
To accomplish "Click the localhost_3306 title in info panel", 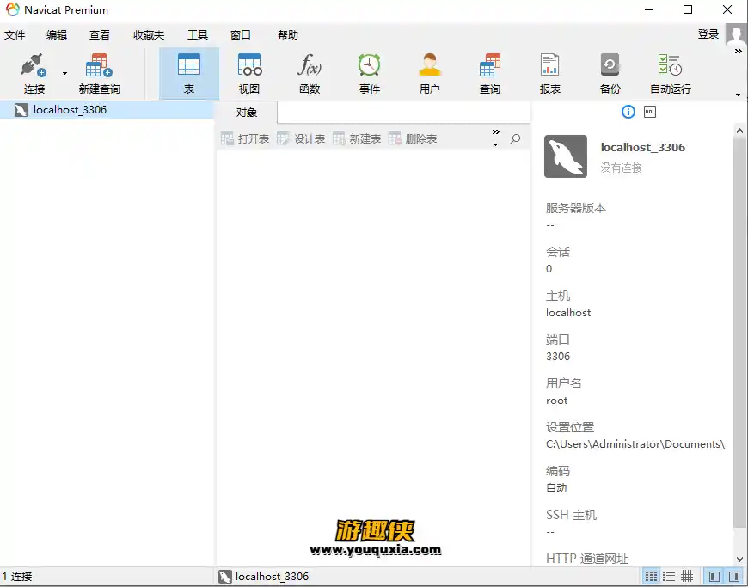I will pyautogui.click(x=642, y=147).
